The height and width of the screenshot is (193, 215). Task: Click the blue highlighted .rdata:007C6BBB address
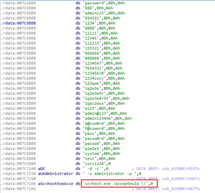click(18, 23)
